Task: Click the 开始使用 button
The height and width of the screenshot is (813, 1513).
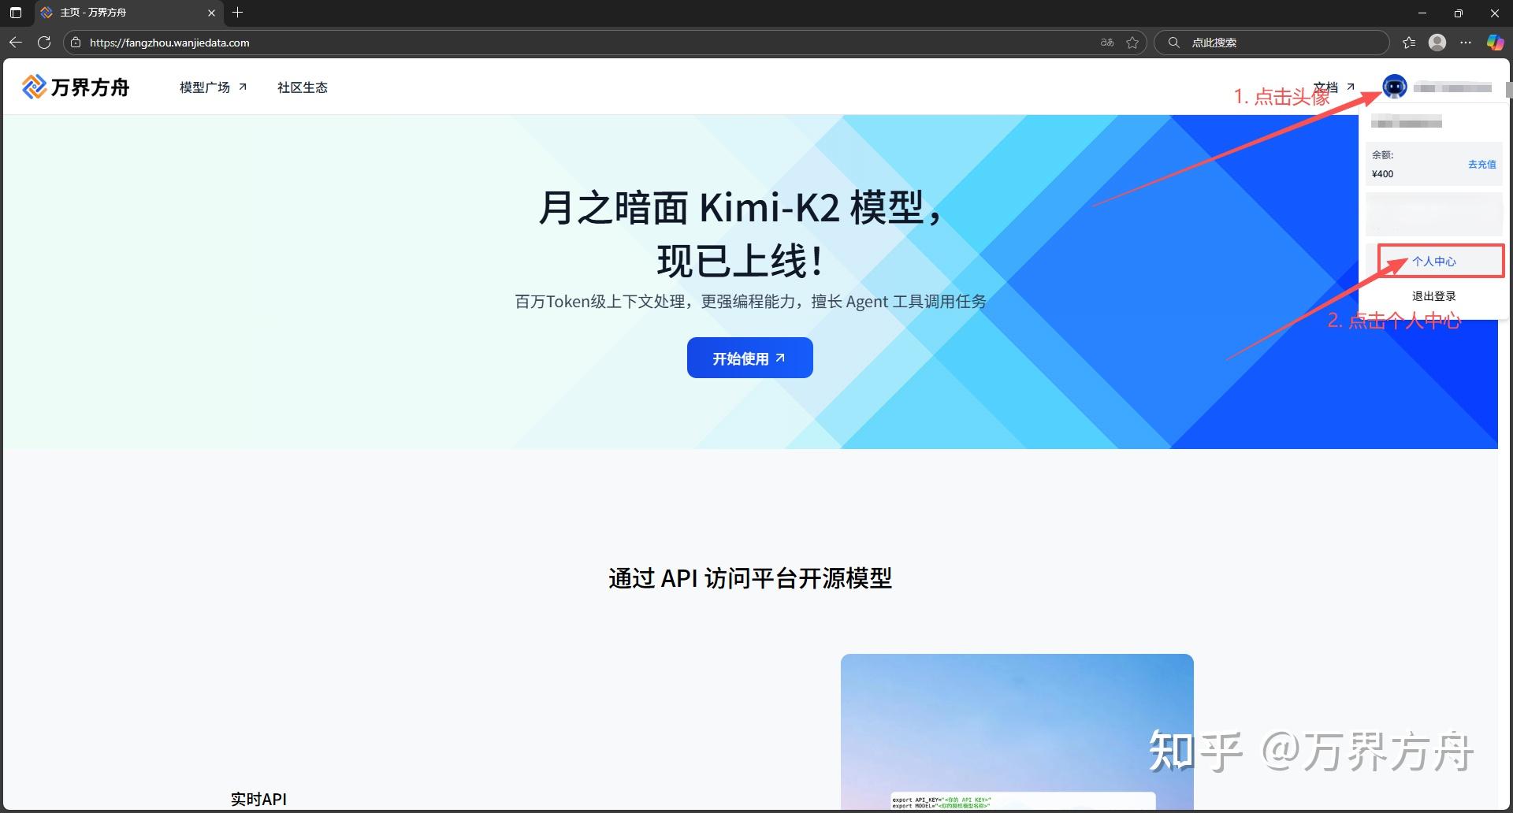Action: coord(749,357)
